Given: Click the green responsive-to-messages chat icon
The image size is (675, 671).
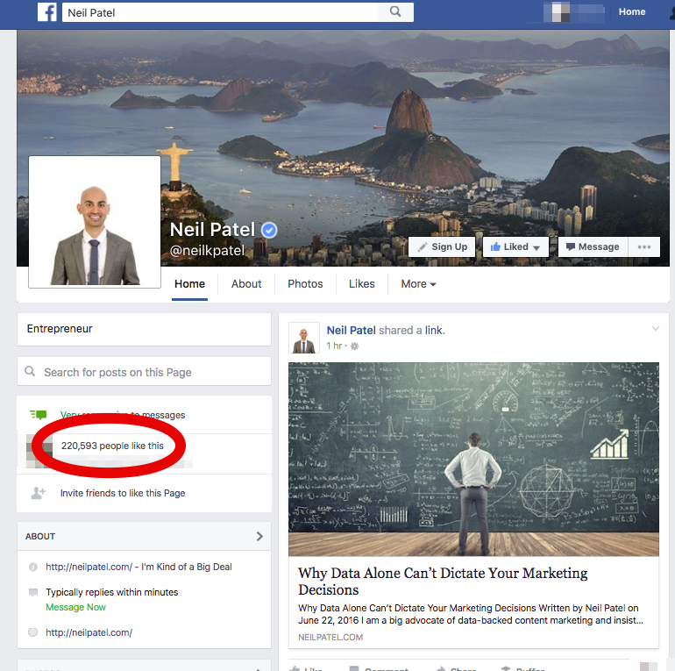Looking at the screenshot, I should click(x=39, y=415).
